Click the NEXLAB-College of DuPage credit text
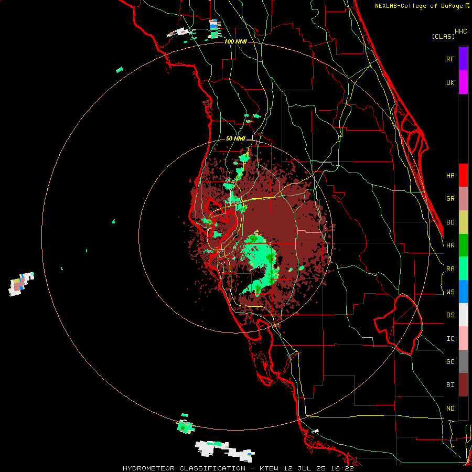The height and width of the screenshot is (472, 472). pyautogui.click(x=419, y=6)
